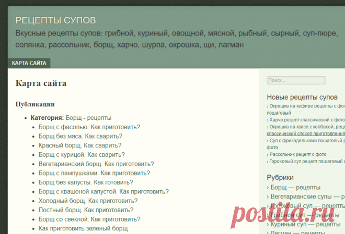Open 'Борщ с пампушками. Как приготовить?'
Viewport: 345px width, 234px height.
coord(94,173)
